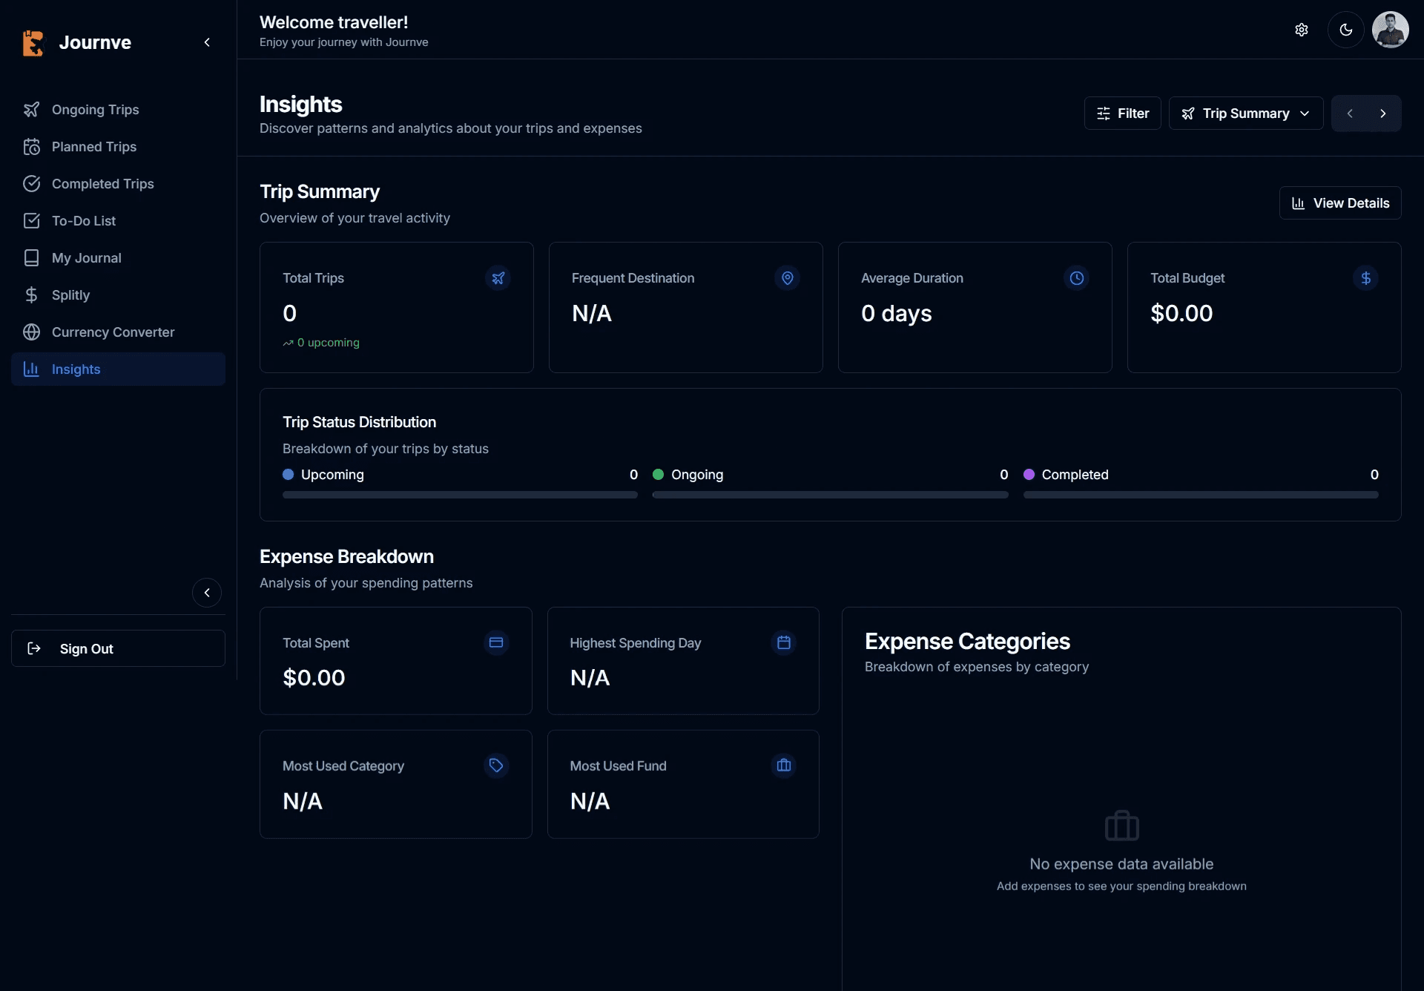Open the Trip Summary dropdown
Viewport: 1424px width, 991px height.
tap(1246, 113)
